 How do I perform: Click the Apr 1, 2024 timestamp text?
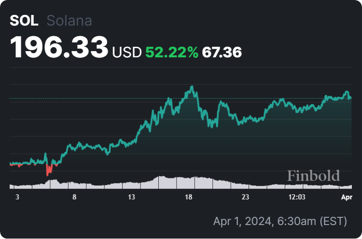point(280,222)
